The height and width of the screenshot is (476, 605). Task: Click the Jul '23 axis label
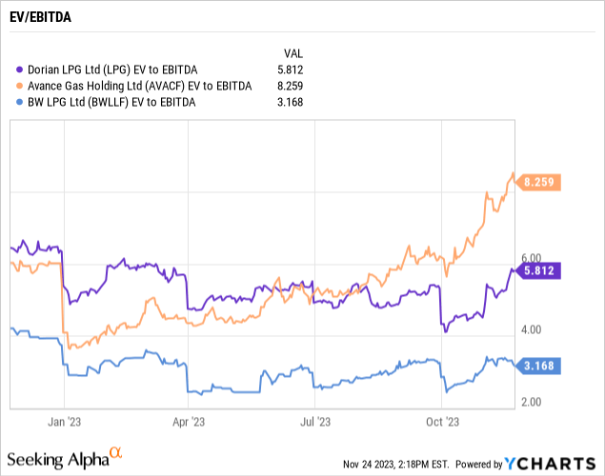315,419
